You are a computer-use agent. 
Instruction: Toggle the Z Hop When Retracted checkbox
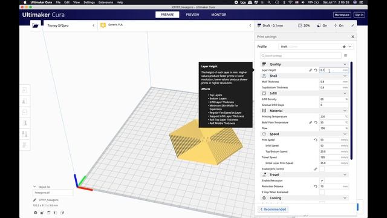pyautogui.click(x=322, y=193)
